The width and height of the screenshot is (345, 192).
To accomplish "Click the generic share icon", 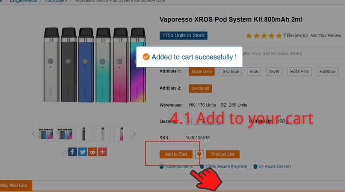I will tap(63, 152).
